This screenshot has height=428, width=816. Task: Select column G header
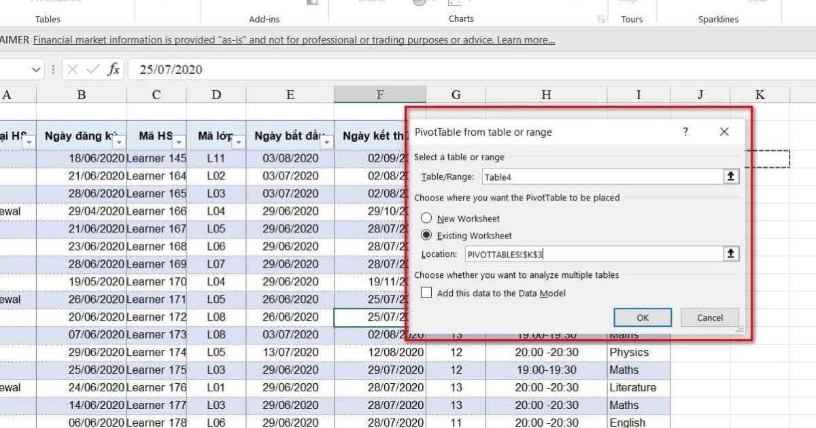tap(456, 94)
